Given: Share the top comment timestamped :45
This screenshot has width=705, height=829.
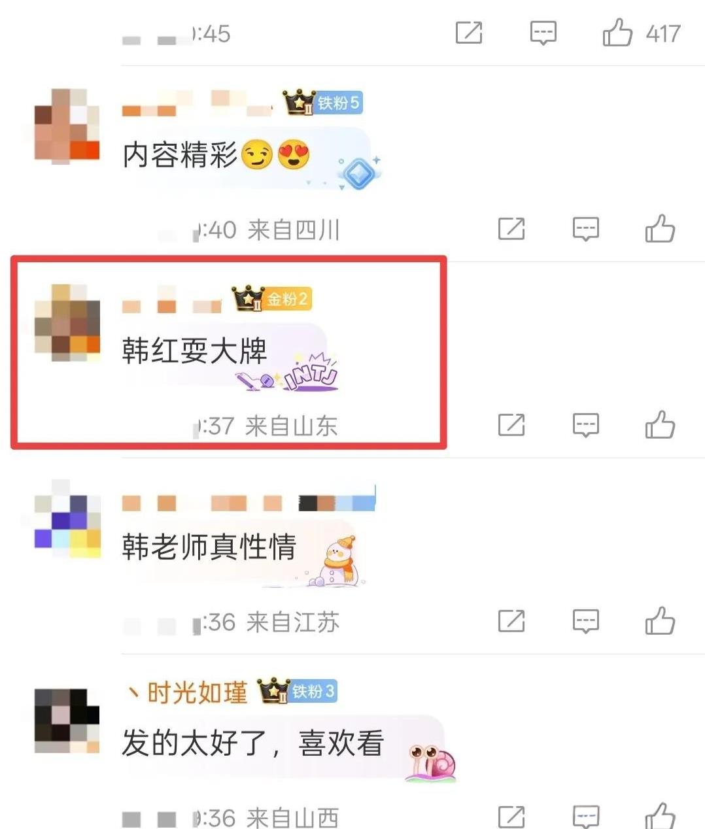Looking at the screenshot, I should click(469, 33).
